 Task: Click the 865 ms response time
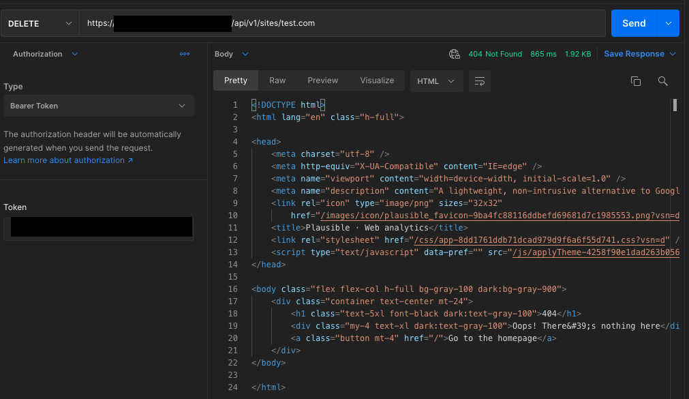click(543, 54)
